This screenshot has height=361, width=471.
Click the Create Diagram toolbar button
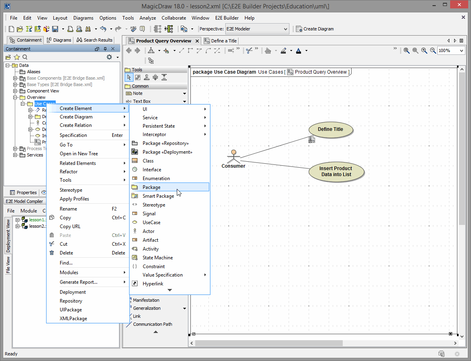click(315, 29)
